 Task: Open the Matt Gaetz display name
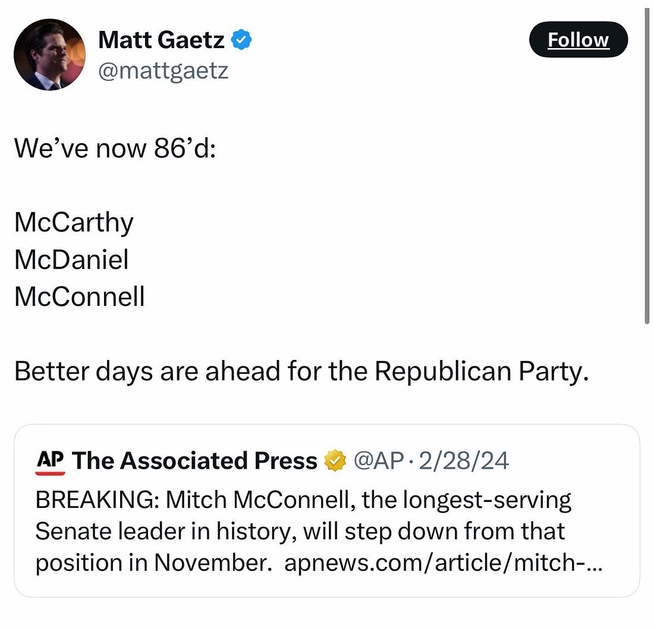161,40
